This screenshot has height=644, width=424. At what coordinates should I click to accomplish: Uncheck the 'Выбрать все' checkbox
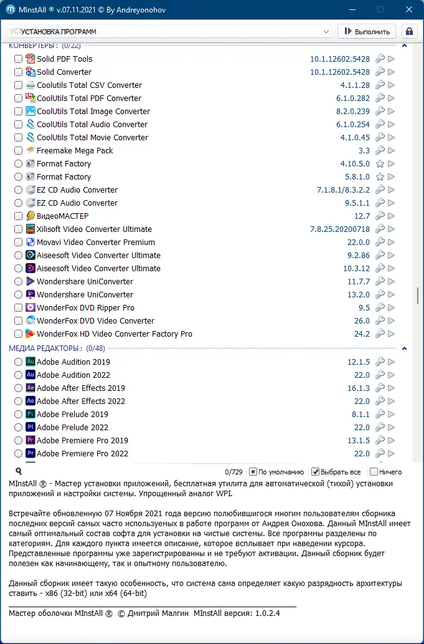pyautogui.click(x=315, y=472)
